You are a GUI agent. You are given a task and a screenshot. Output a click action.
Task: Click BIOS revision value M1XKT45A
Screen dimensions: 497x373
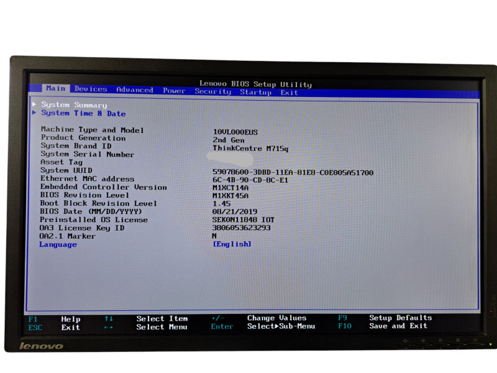click(230, 196)
